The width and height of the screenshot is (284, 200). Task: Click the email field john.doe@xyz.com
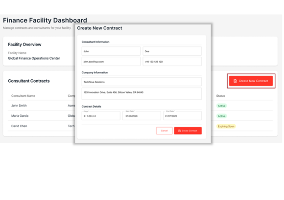pyautogui.click(x=111, y=62)
